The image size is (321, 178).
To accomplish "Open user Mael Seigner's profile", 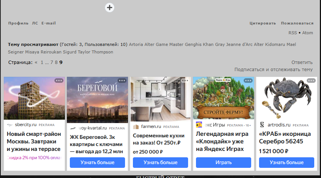I will [x=291, y=44].
